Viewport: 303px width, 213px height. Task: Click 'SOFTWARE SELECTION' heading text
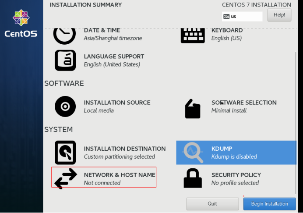click(x=244, y=103)
